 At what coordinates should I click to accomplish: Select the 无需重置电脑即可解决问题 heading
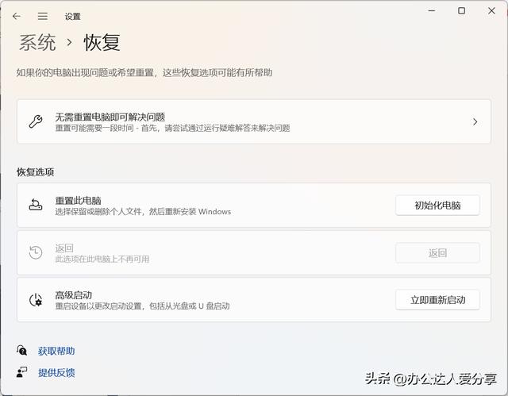click(x=110, y=117)
